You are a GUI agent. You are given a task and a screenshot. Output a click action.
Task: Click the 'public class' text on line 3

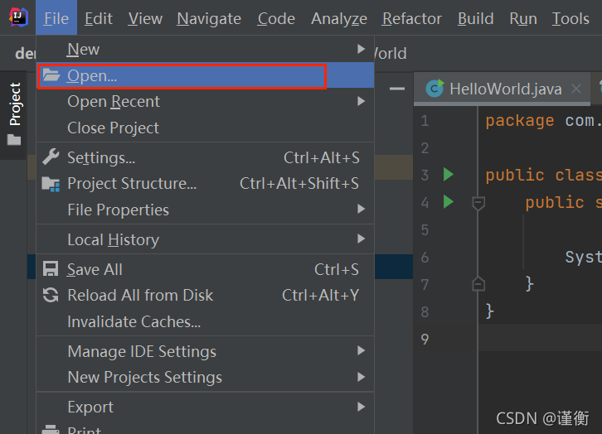pyautogui.click(x=544, y=176)
